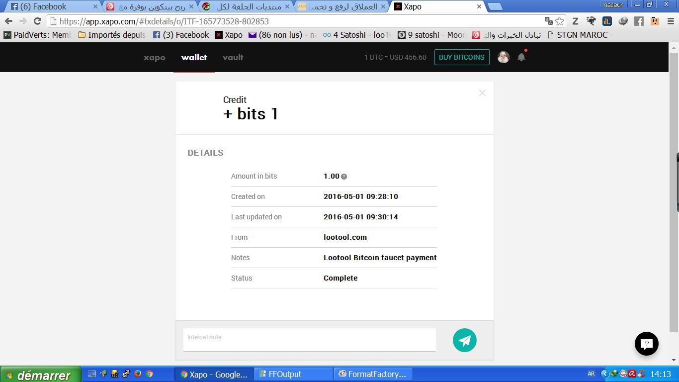
Task: Open the (3) Facebook bookmark
Action: 180,35
